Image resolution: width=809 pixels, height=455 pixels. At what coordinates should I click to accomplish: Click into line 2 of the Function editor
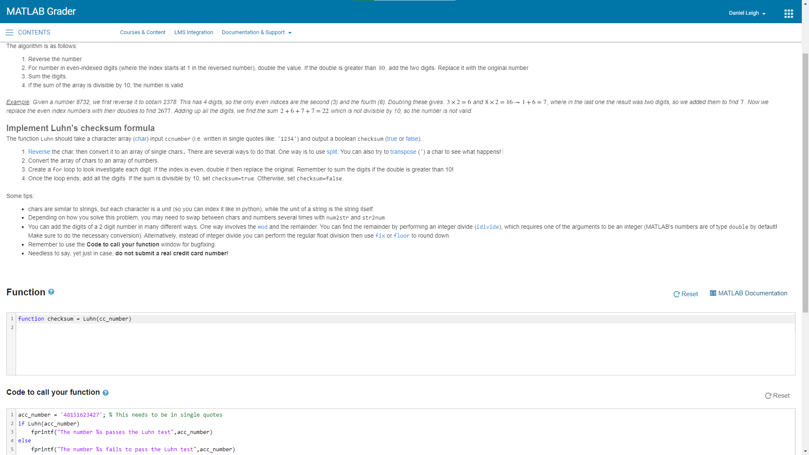pos(405,327)
